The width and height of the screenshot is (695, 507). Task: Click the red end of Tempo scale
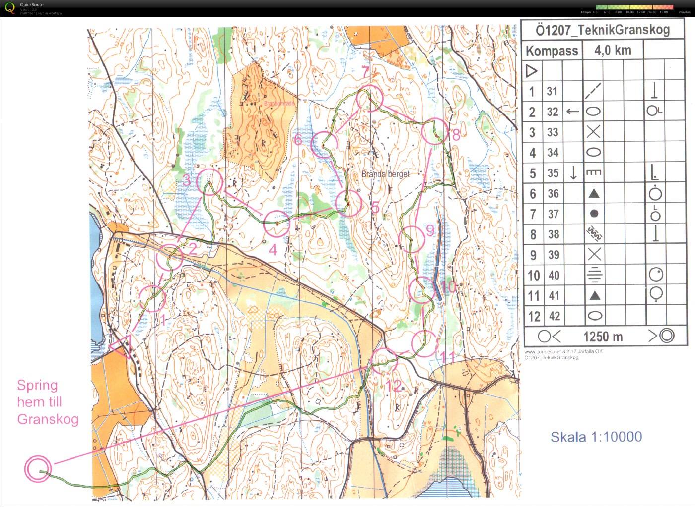(x=669, y=7)
